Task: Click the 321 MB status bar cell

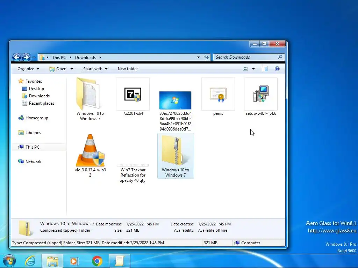Action: (x=210, y=243)
